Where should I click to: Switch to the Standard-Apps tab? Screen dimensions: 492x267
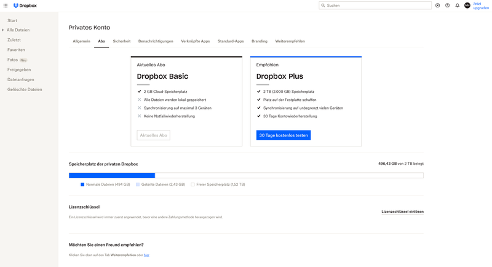(x=231, y=41)
